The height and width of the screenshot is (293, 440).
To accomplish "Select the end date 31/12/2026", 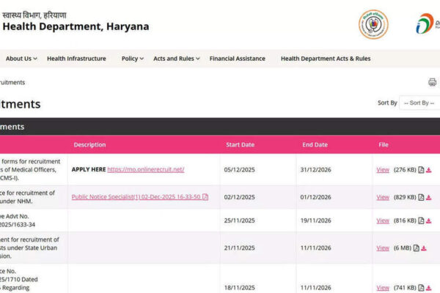I will pos(315,170).
